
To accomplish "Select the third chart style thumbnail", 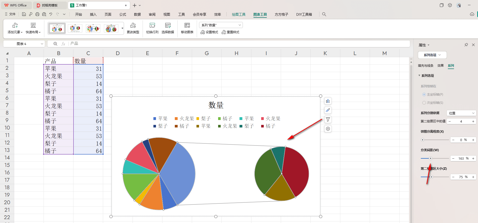I will (x=93, y=28).
